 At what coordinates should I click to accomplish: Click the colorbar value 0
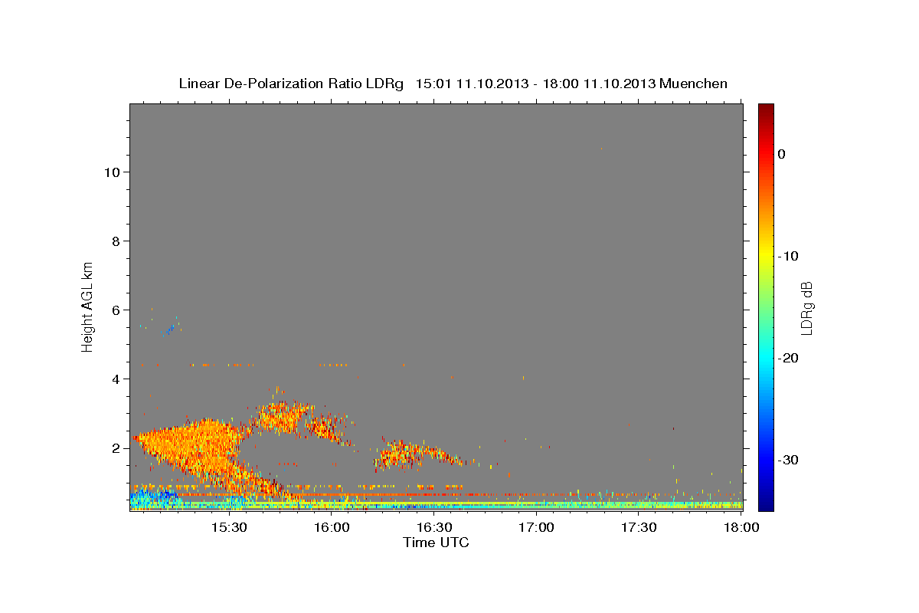tap(782, 154)
